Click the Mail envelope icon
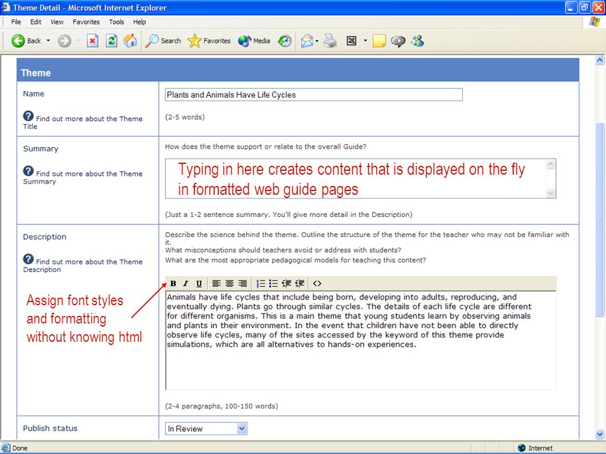The height and width of the screenshot is (454, 606). tap(307, 40)
